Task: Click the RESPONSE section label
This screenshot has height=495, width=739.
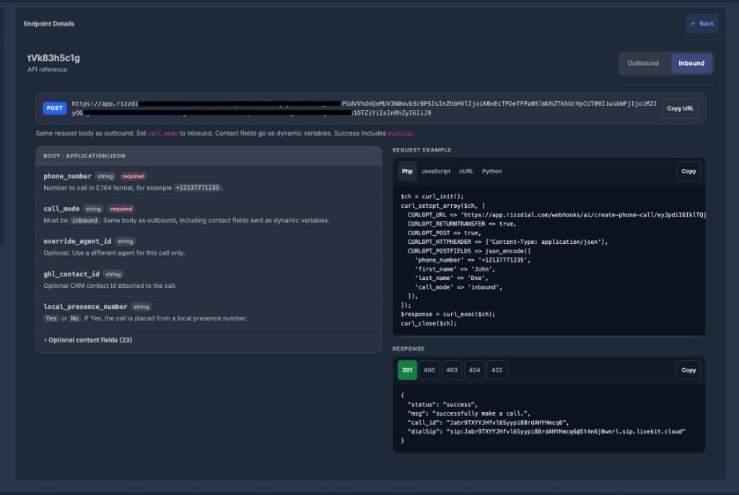Action: point(408,349)
